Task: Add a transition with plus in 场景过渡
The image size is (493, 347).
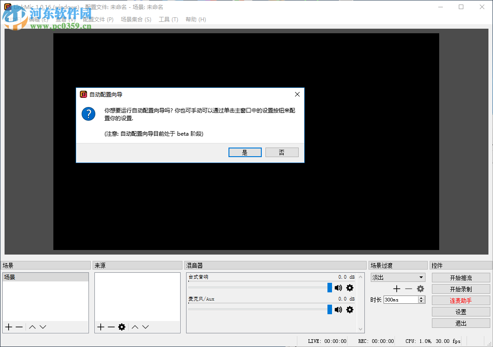Action: pos(397,288)
